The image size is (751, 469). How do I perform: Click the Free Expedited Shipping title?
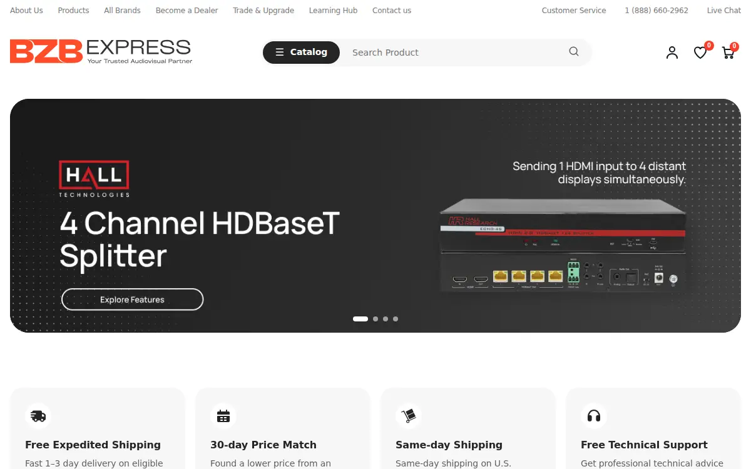[x=93, y=445]
